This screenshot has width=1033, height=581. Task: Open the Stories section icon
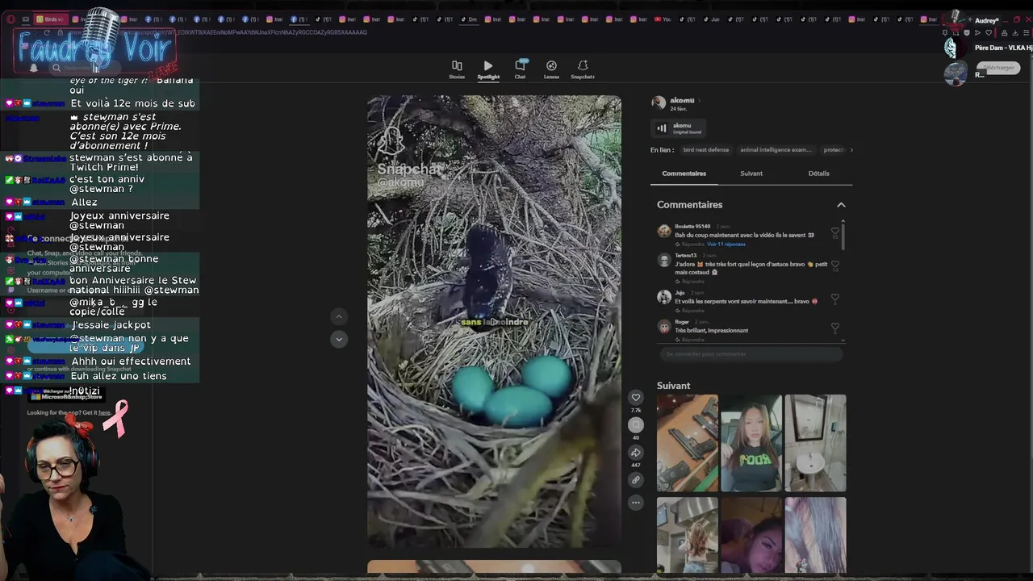[457, 66]
